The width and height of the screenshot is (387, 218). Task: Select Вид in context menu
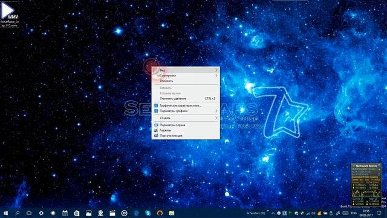pyautogui.click(x=186, y=70)
